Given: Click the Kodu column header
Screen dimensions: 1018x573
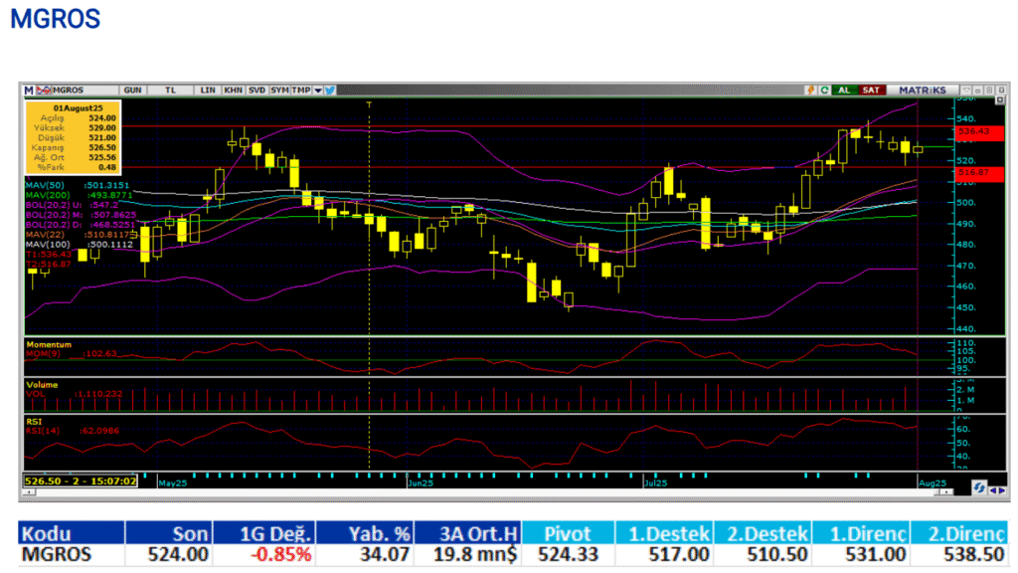Looking at the screenshot, I should 72,533.
